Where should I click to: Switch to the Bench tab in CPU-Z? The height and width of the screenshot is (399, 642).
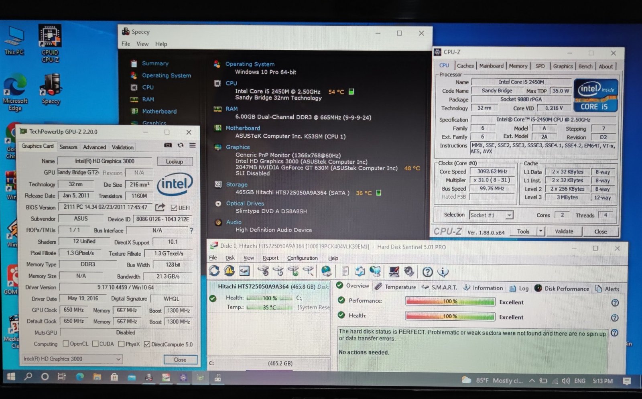click(x=585, y=66)
